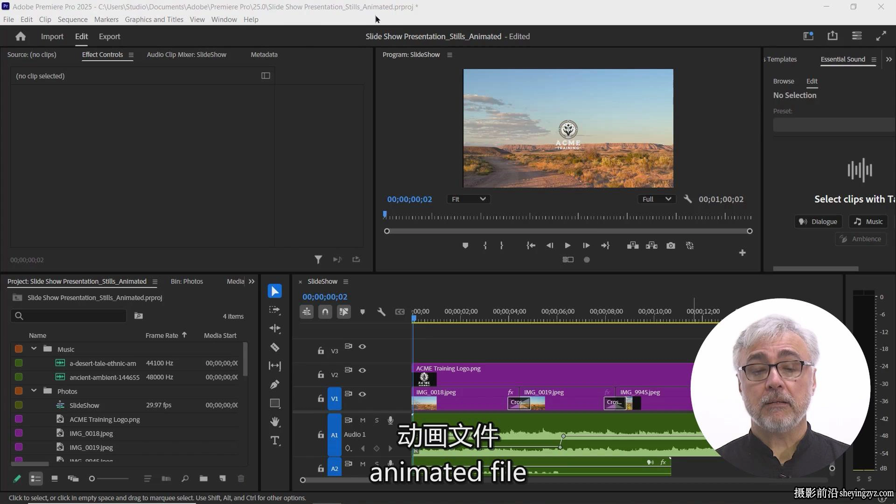Click Browse in Essential Sound
The image size is (896, 504).
point(784,81)
